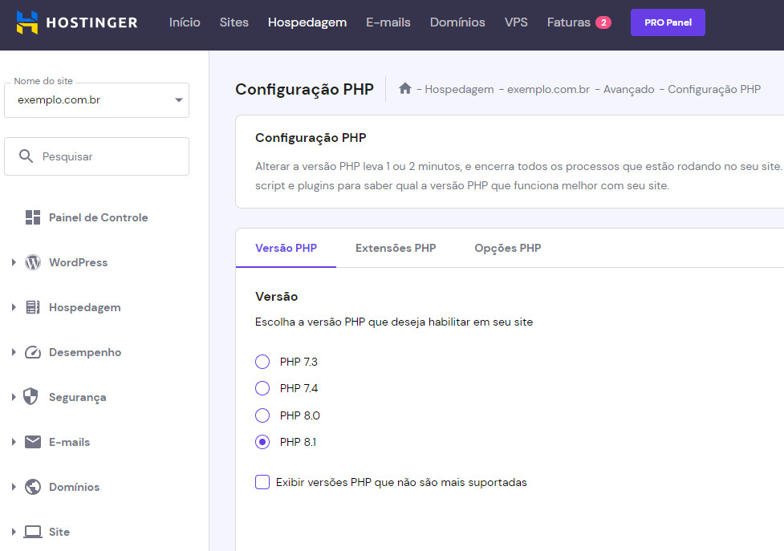The width and height of the screenshot is (784, 551).
Task: Open the WordPress section icon in sidebar
Action: (x=32, y=262)
